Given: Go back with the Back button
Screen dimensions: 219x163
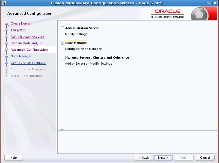Looking at the screenshot, I should coord(144,158).
